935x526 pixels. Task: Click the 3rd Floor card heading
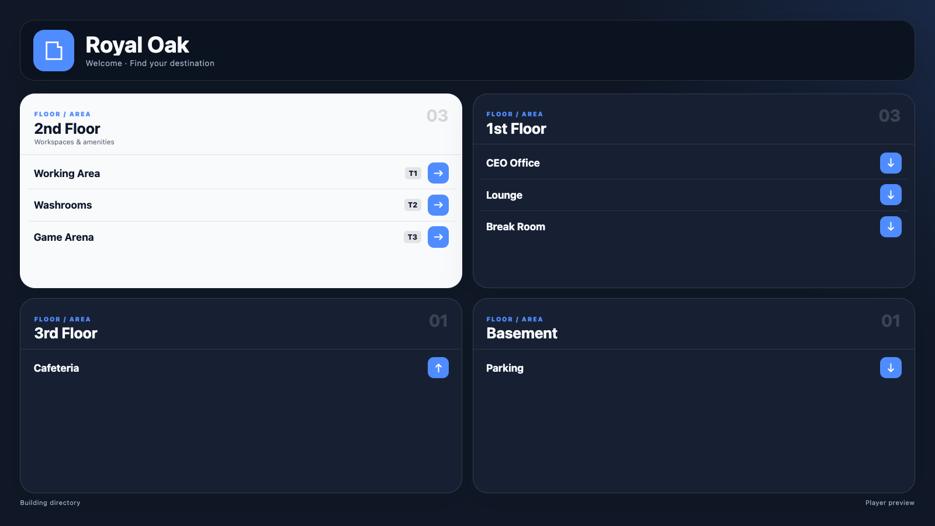click(x=65, y=333)
